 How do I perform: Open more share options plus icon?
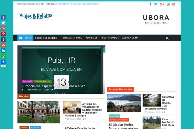click(3, 62)
